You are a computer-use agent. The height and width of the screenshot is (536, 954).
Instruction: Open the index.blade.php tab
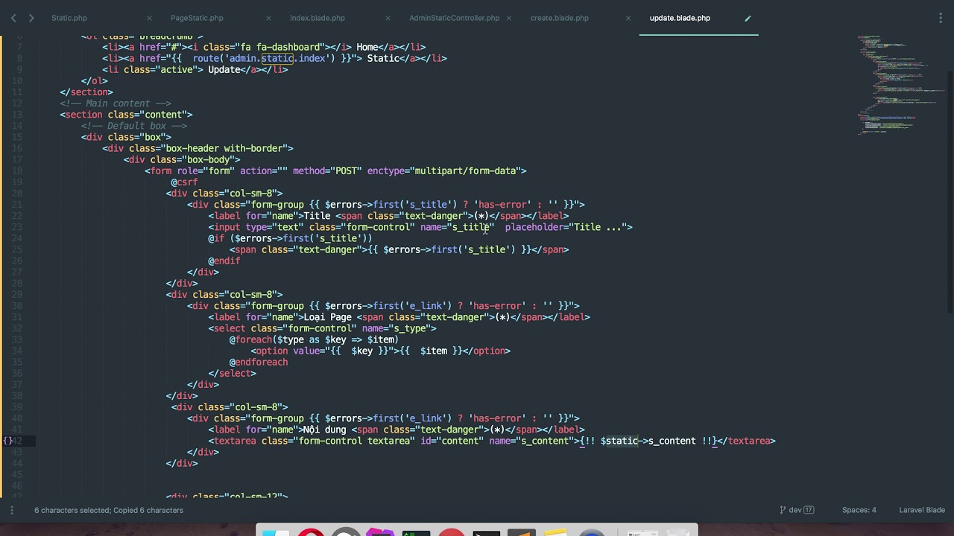(x=318, y=18)
